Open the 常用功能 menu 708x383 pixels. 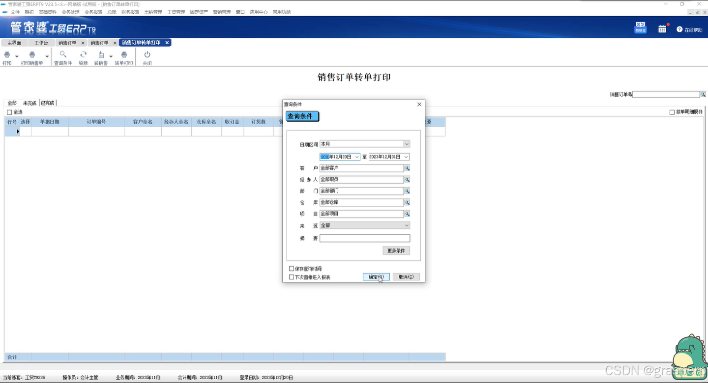pos(282,12)
